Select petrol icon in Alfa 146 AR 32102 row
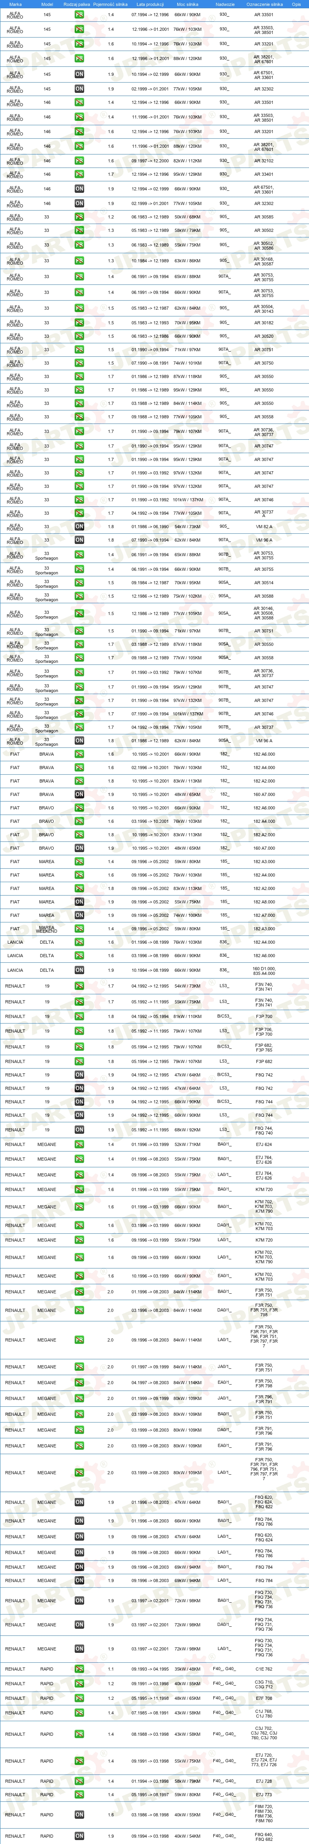Screen dimensions: 309x1844 79,160
